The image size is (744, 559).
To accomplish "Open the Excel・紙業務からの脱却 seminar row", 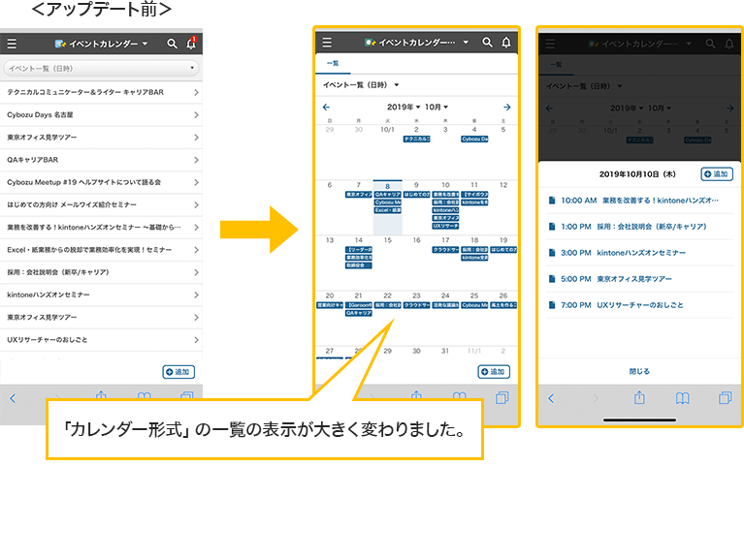I will point(101,250).
